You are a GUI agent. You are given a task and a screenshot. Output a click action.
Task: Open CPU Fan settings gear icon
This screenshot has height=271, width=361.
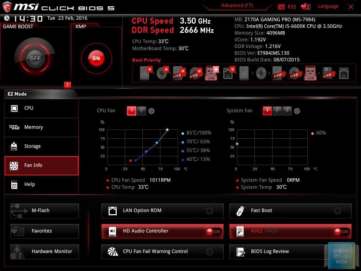coord(151,111)
